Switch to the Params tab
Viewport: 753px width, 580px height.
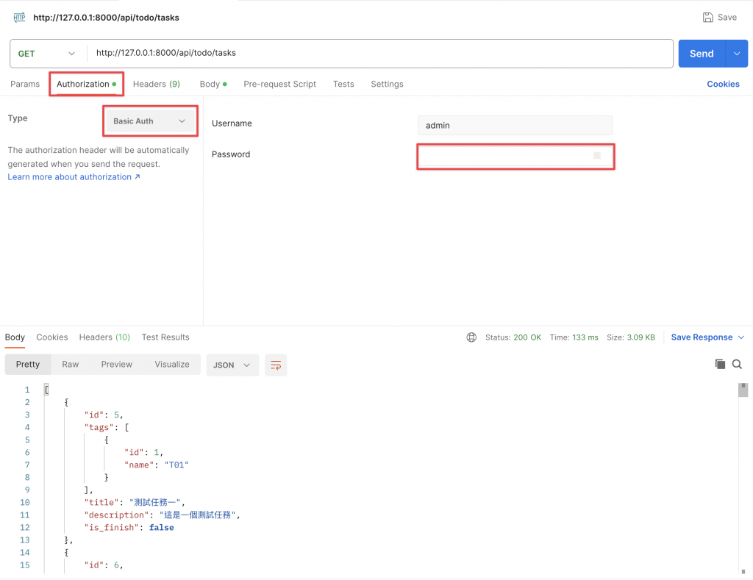(x=25, y=84)
